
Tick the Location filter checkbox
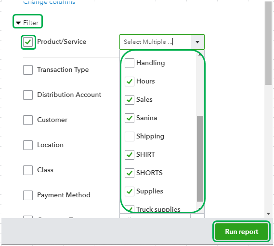coord(28,145)
